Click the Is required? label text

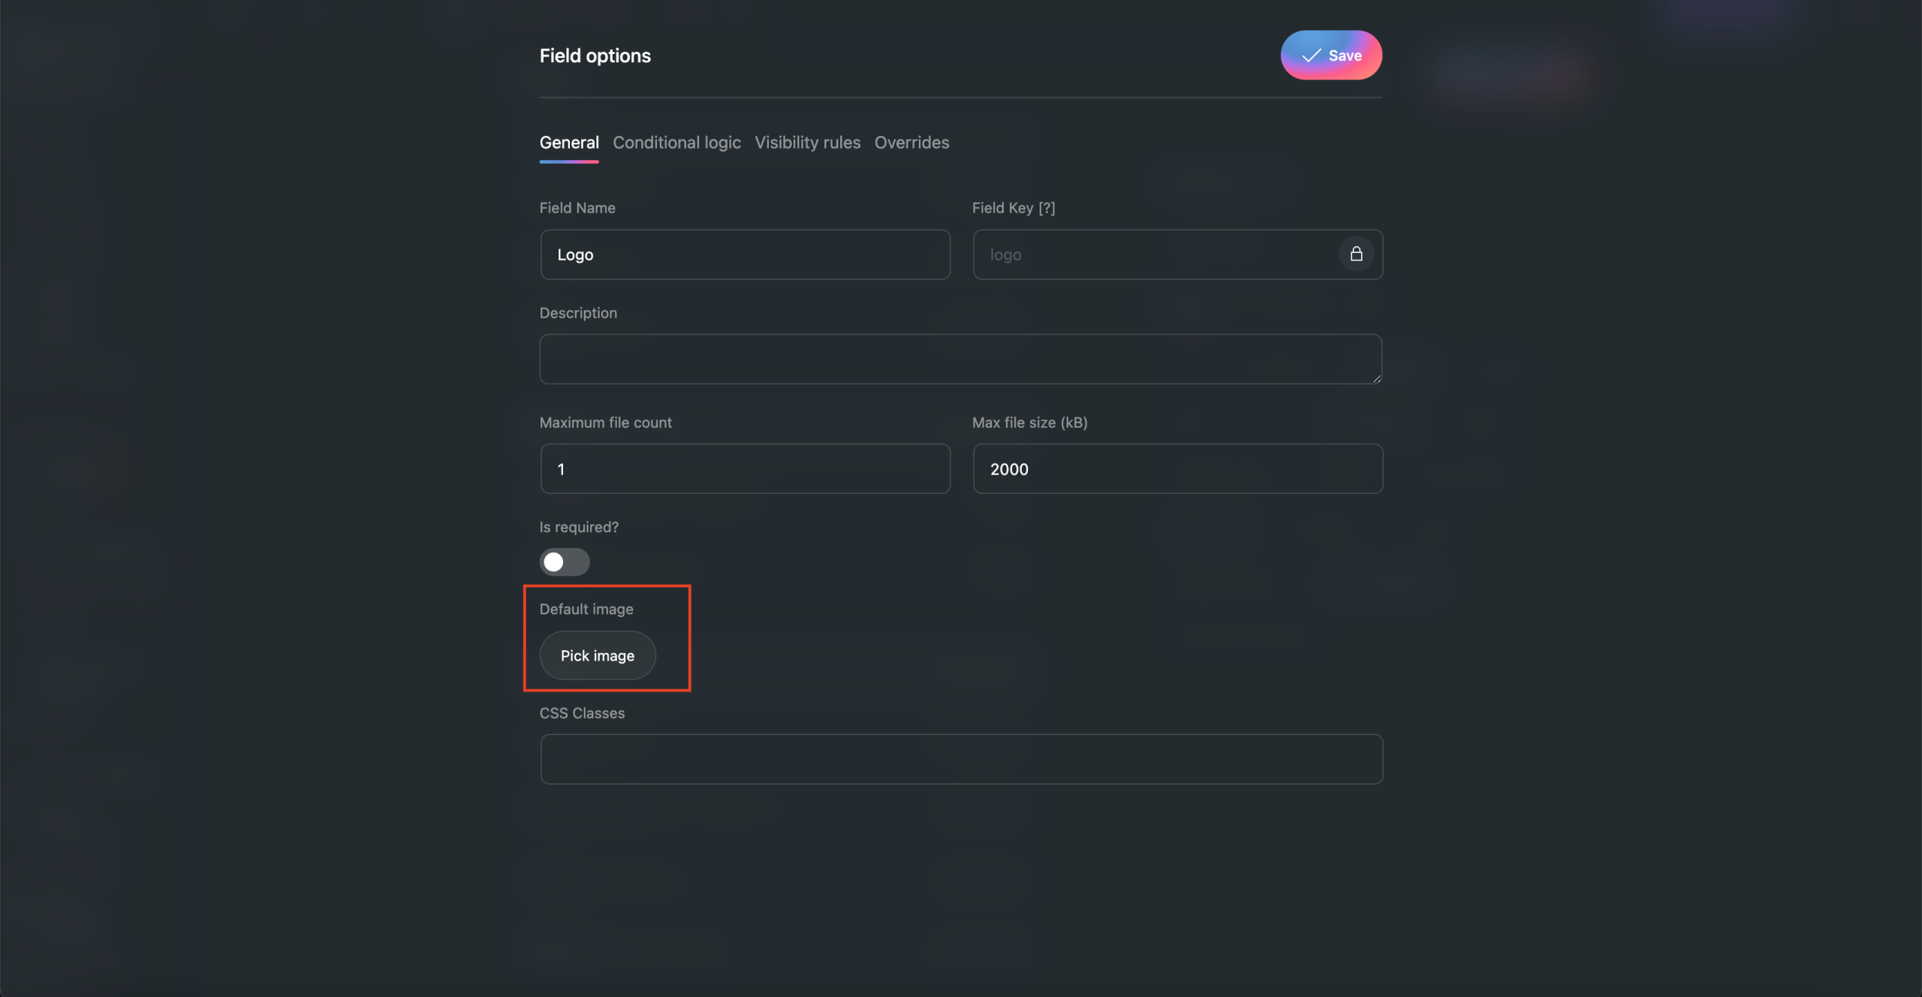579,527
